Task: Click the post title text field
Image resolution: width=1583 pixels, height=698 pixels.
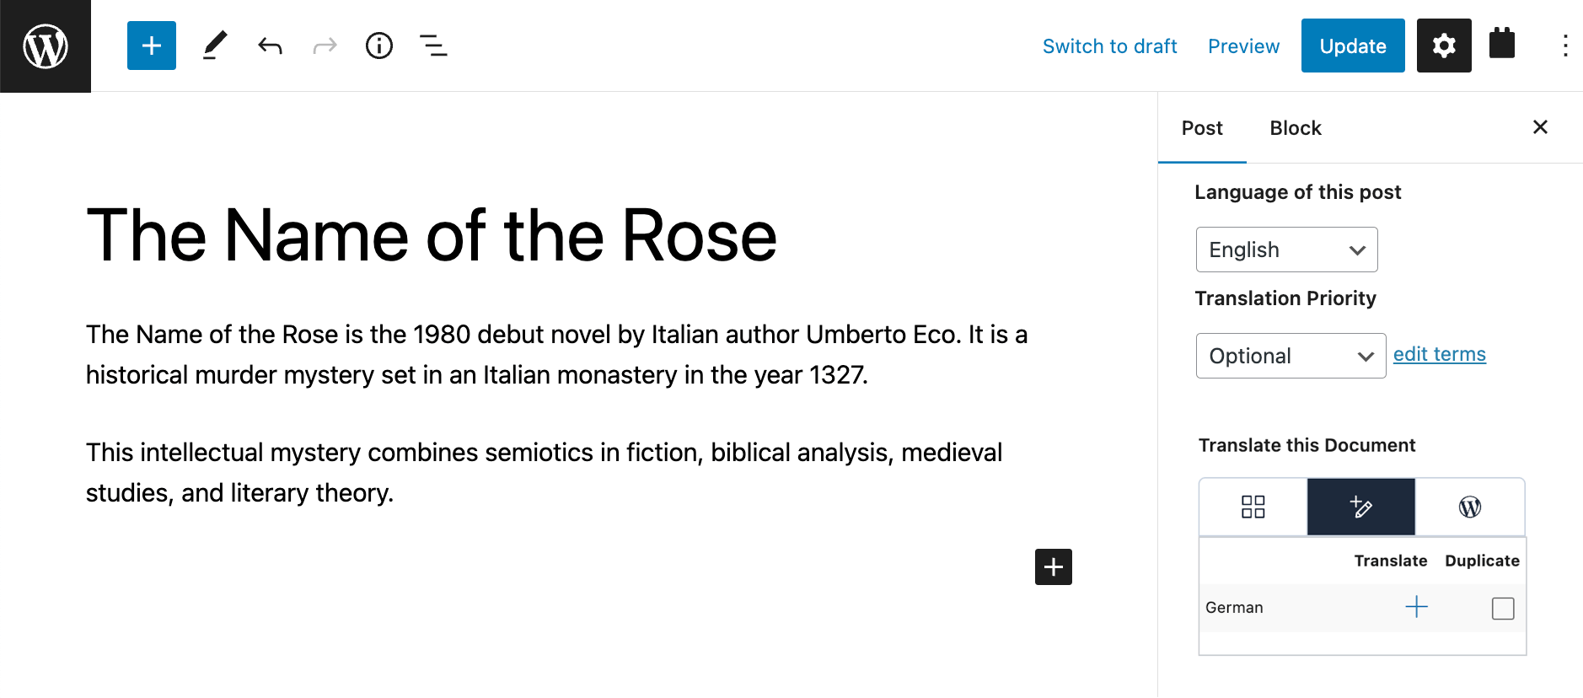Action: (x=432, y=236)
